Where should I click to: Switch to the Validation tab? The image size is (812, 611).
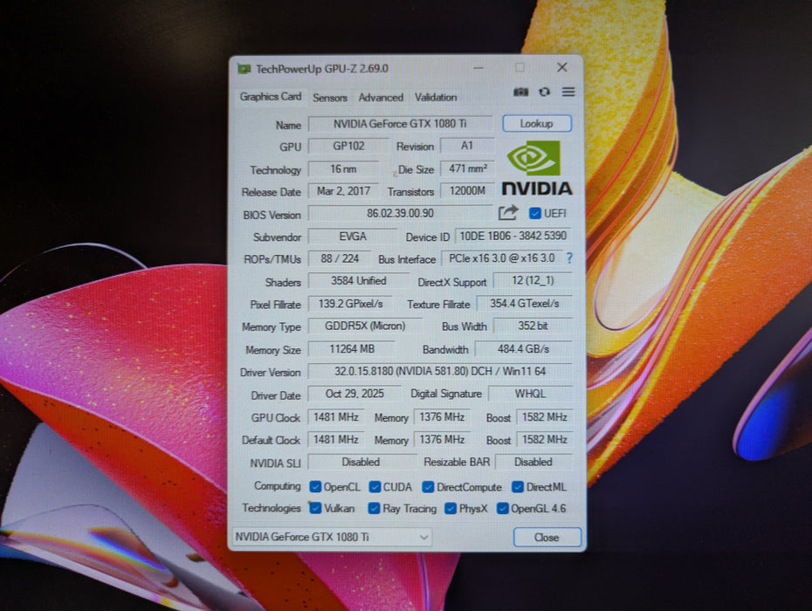point(436,98)
